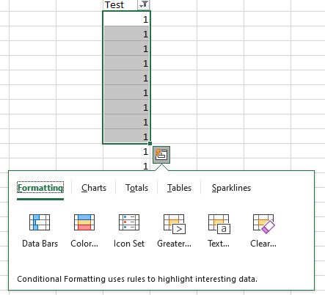Click Clear Format eraser icon
The width and height of the screenshot is (325, 295).
point(264,224)
